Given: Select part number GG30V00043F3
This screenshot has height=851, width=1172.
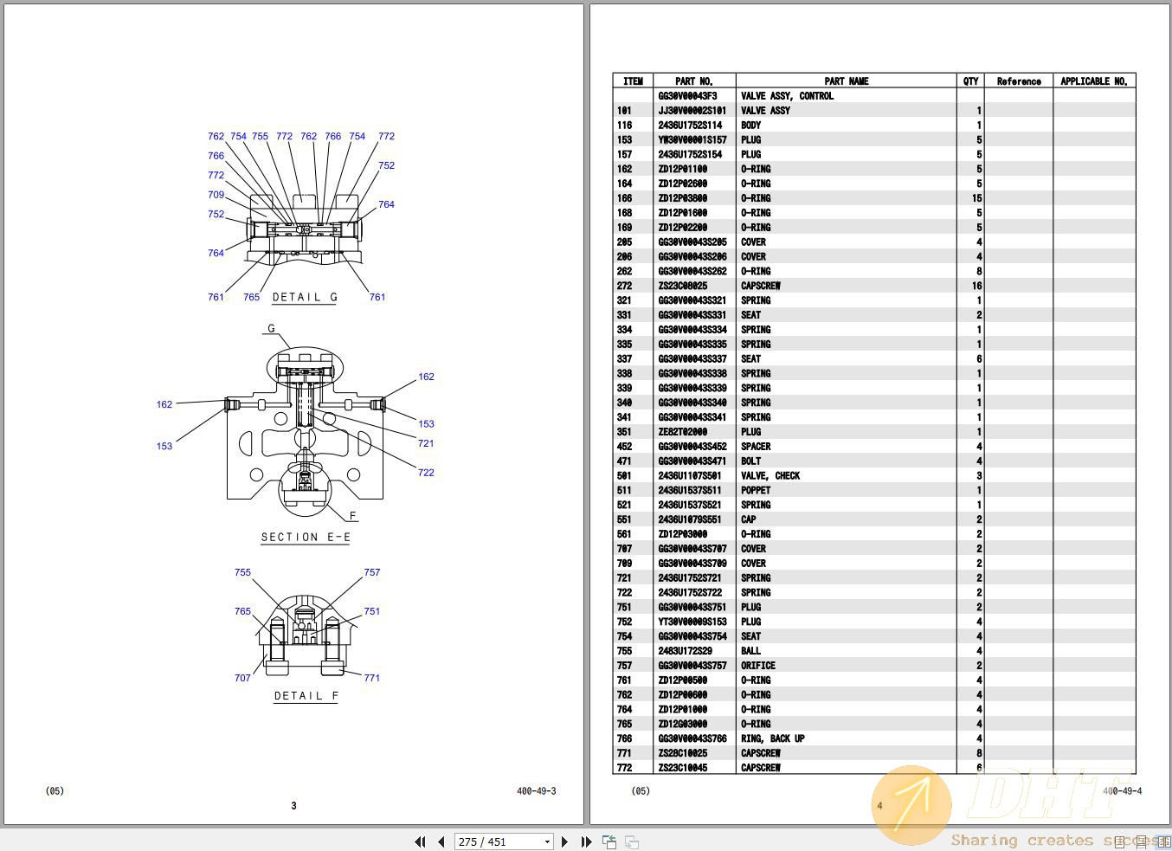Looking at the screenshot, I should point(688,96).
